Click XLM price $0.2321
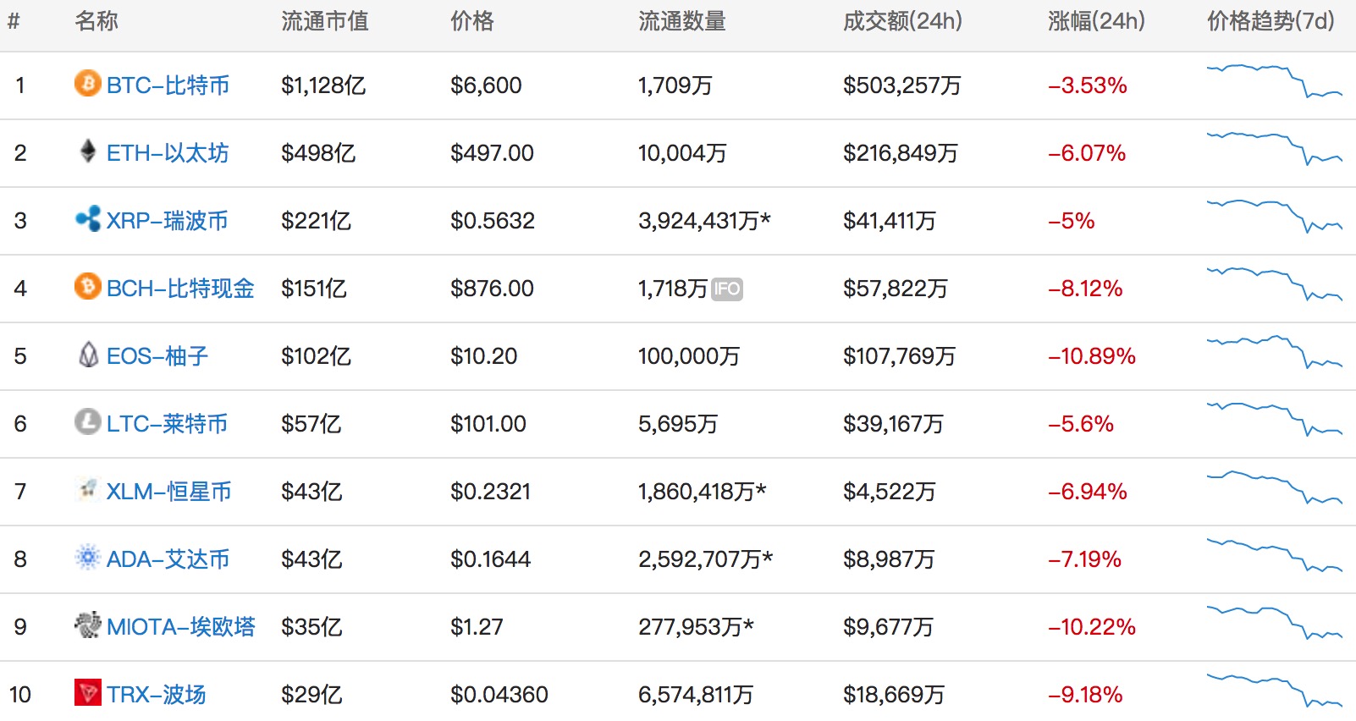Screen dimensions: 1356x721 point(491,492)
